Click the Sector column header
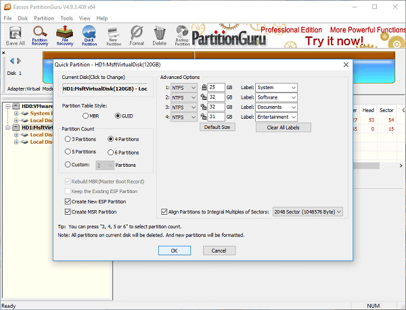This screenshot has height=310, width=406. pos(386,110)
